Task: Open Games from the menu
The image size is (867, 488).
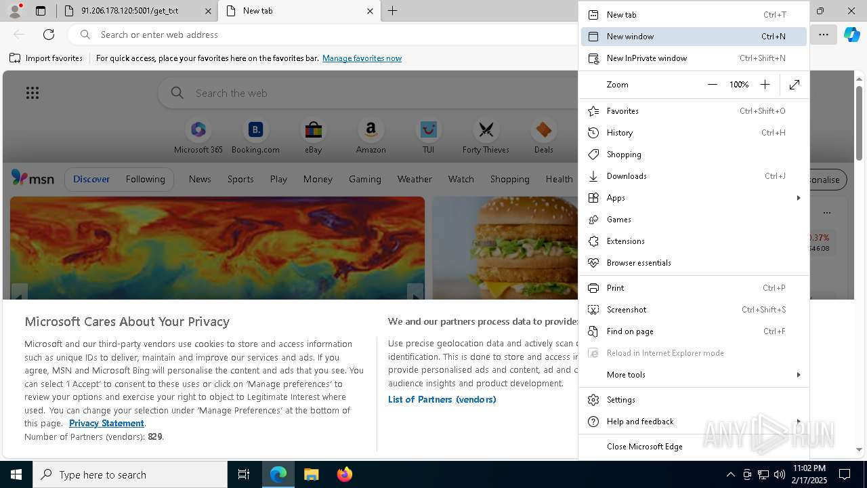Action: [x=694, y=220]
